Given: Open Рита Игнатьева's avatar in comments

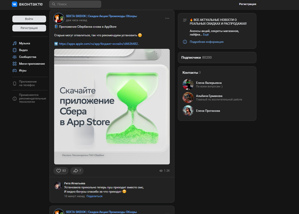Looking at the screenshot, I should [58, 185].
